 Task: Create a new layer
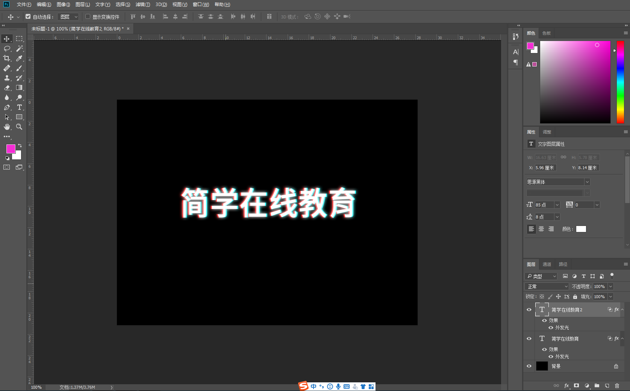607,386
